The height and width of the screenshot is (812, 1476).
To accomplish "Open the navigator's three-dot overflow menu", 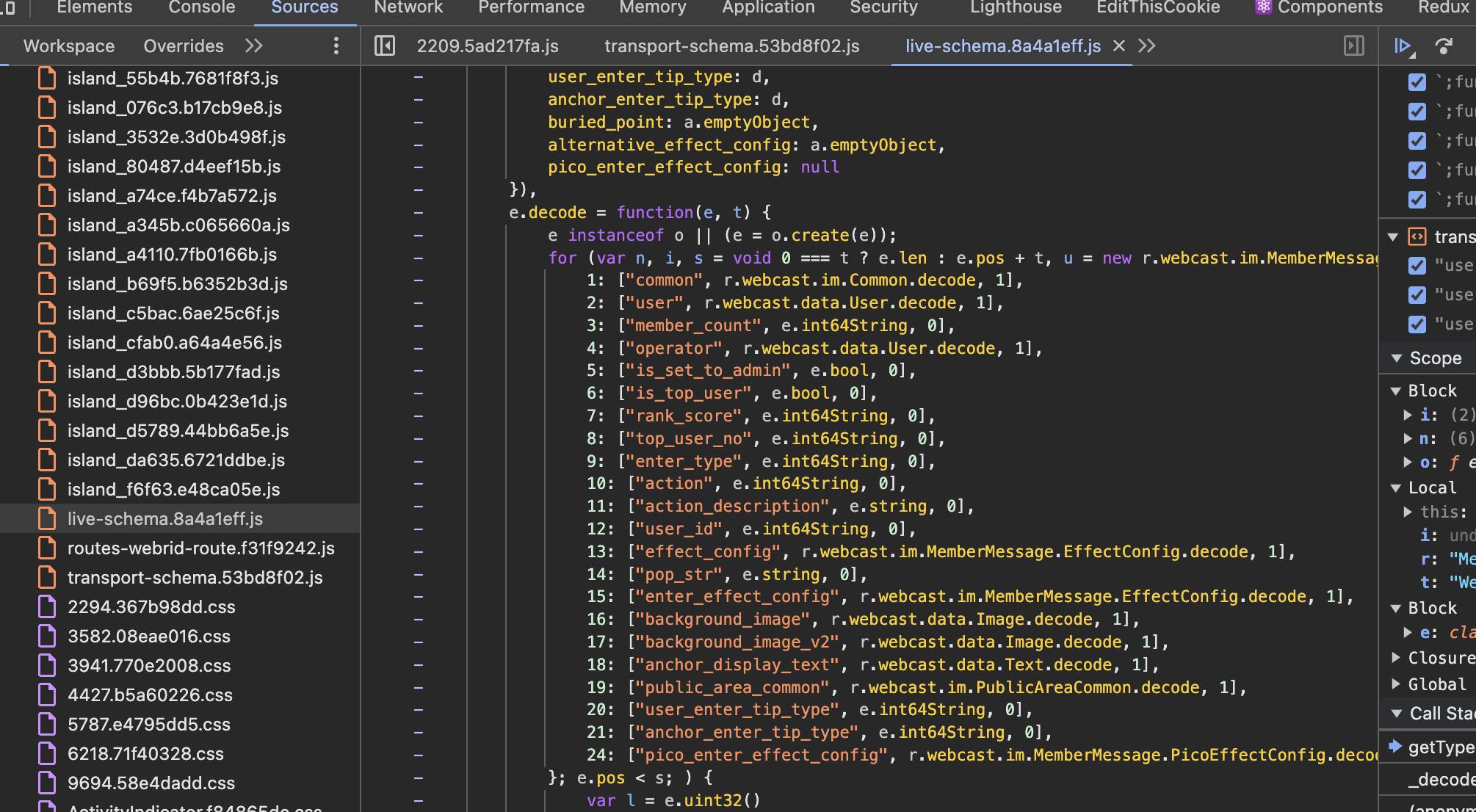I will click(x=336, y=46).
